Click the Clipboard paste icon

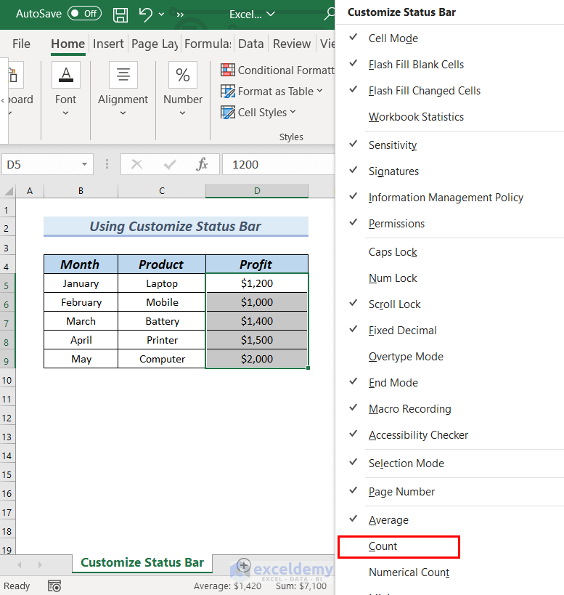tap(12, 75)
